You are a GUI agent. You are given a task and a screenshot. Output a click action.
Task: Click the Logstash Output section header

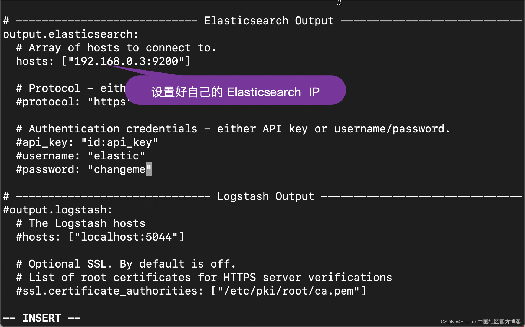[x=265, y=196]
